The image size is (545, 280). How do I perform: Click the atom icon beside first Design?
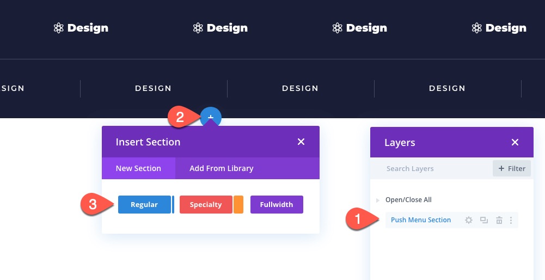point(59,28)
